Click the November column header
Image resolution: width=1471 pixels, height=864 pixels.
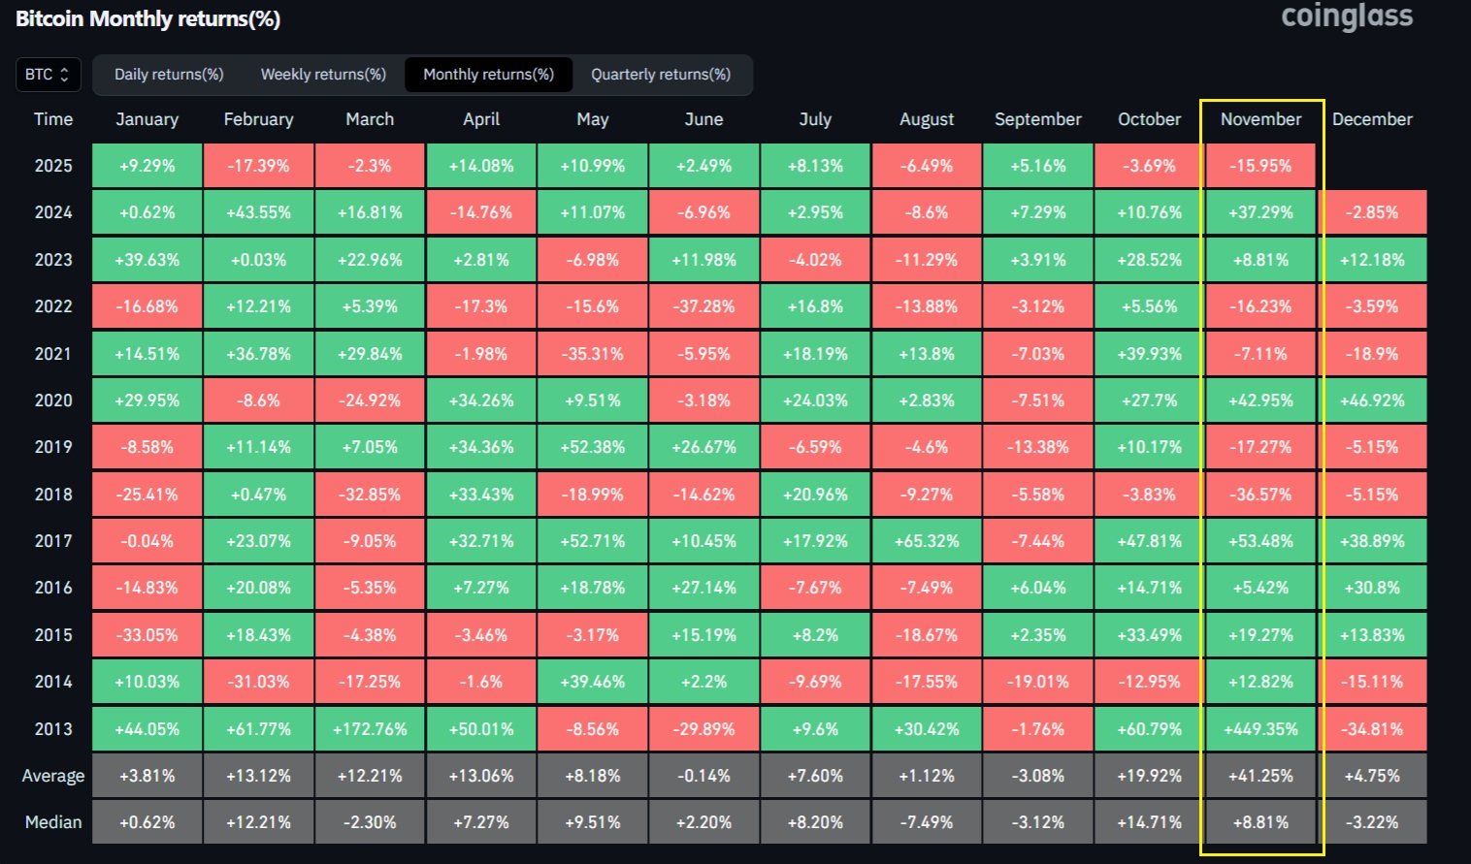tap(1260, 119)
